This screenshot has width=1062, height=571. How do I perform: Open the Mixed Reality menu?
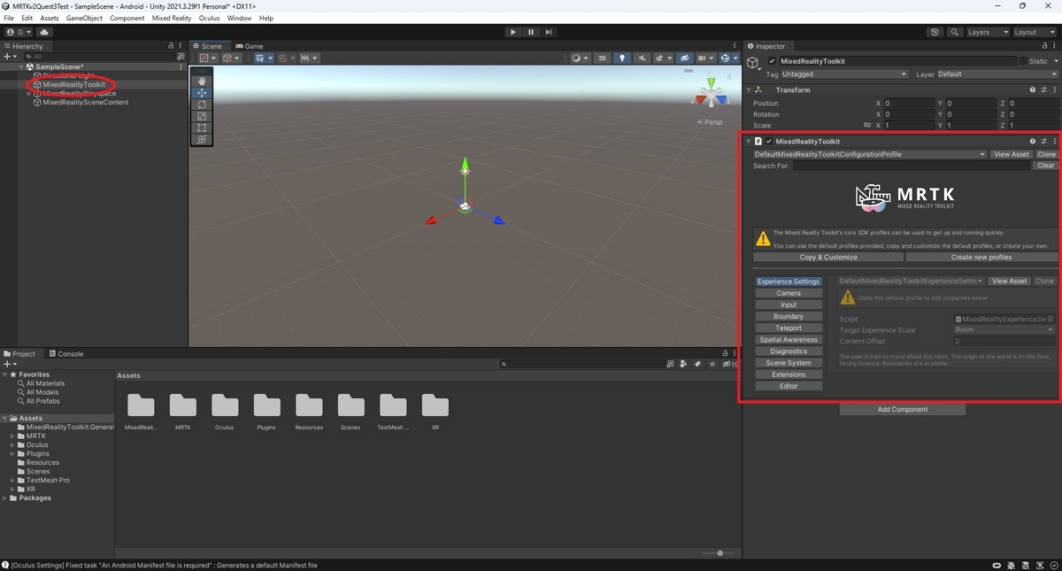(172, 18)
